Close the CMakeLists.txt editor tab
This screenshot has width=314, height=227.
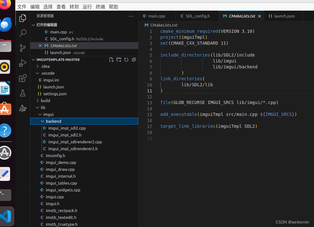click(x=259, y=16)
